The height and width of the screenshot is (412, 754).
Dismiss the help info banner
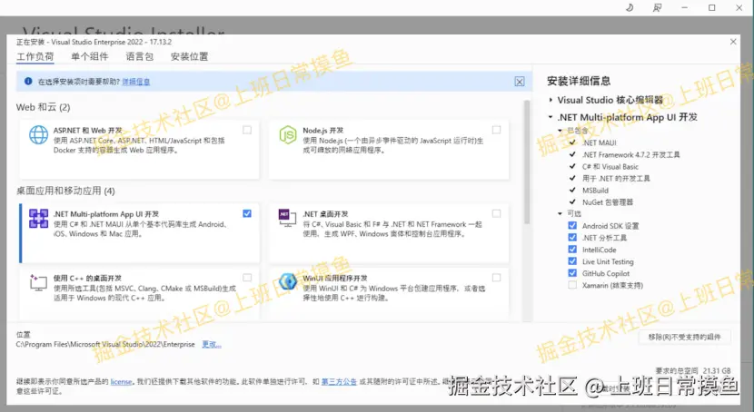tap(520, 82)
